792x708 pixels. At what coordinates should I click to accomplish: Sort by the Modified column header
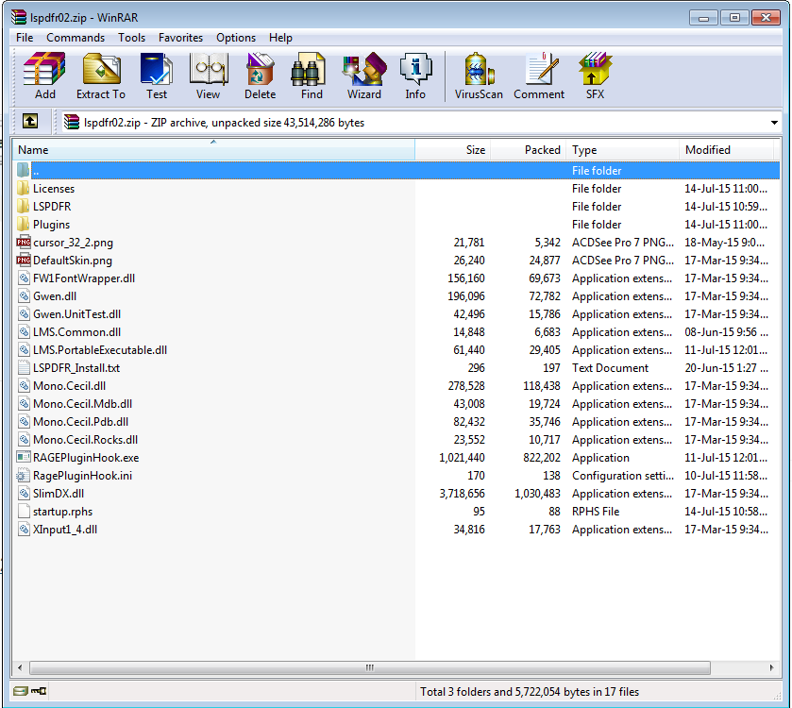click(x=726, y=150)
